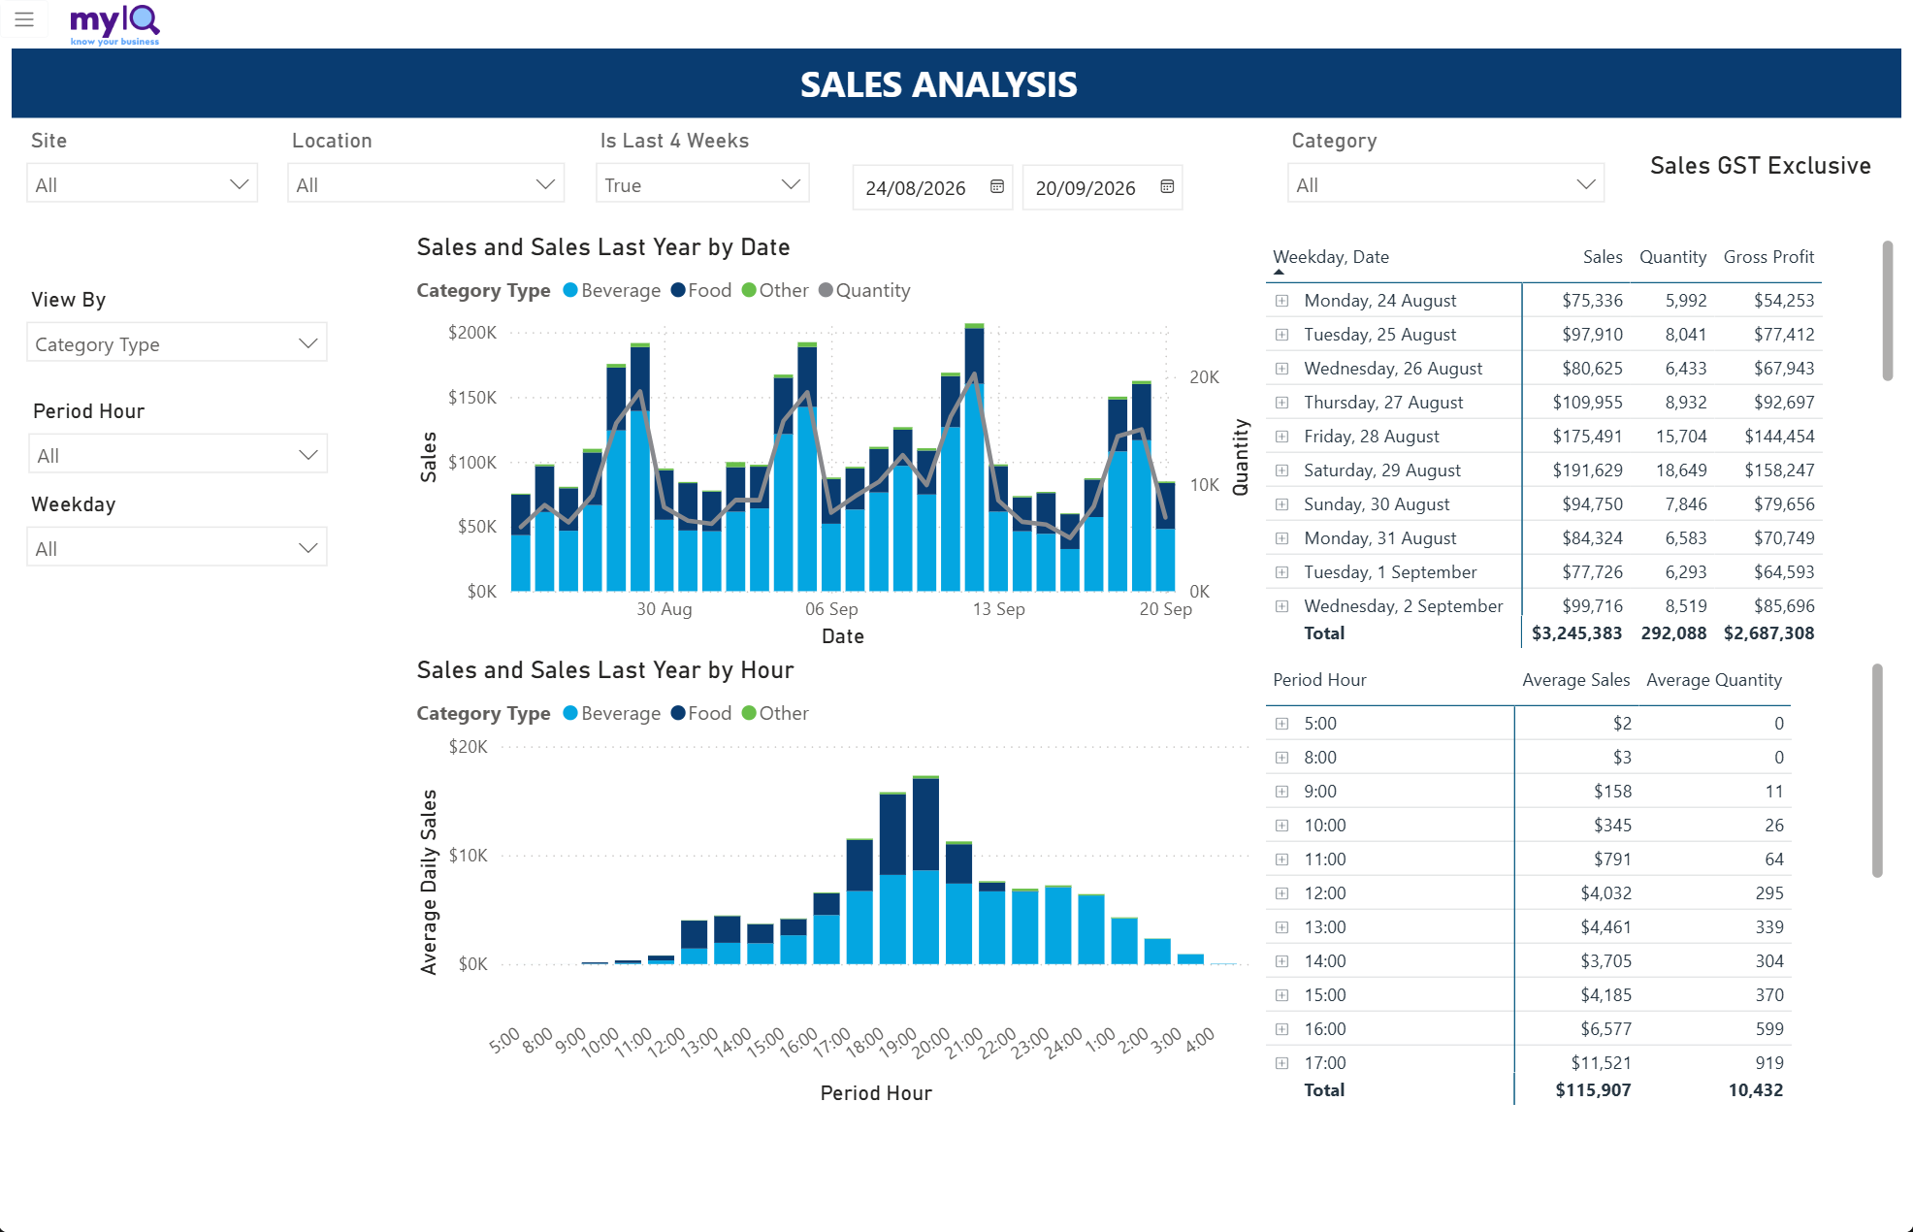Select the 17:00 average sales $11,521

pos(1601,1063)
